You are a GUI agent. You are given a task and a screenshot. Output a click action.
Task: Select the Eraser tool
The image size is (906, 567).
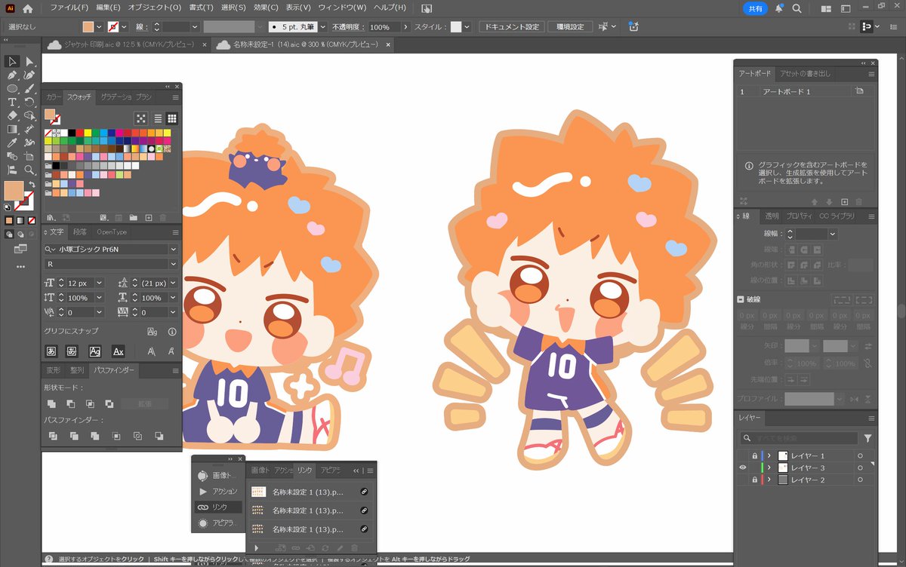pyautogui.click(x=13, y=115)
